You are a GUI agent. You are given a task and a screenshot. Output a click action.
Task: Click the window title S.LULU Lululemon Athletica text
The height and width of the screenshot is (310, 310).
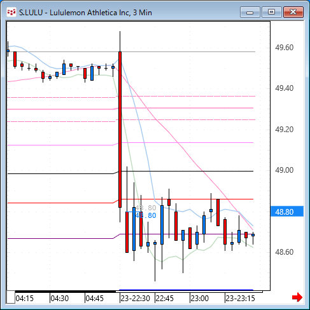85,13
